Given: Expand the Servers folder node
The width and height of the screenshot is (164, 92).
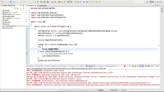Looking at the screenshot, I should 2,24.
